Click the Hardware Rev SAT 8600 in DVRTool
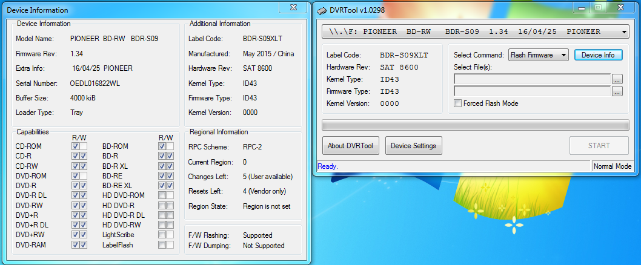 click(x=399, y=67)
